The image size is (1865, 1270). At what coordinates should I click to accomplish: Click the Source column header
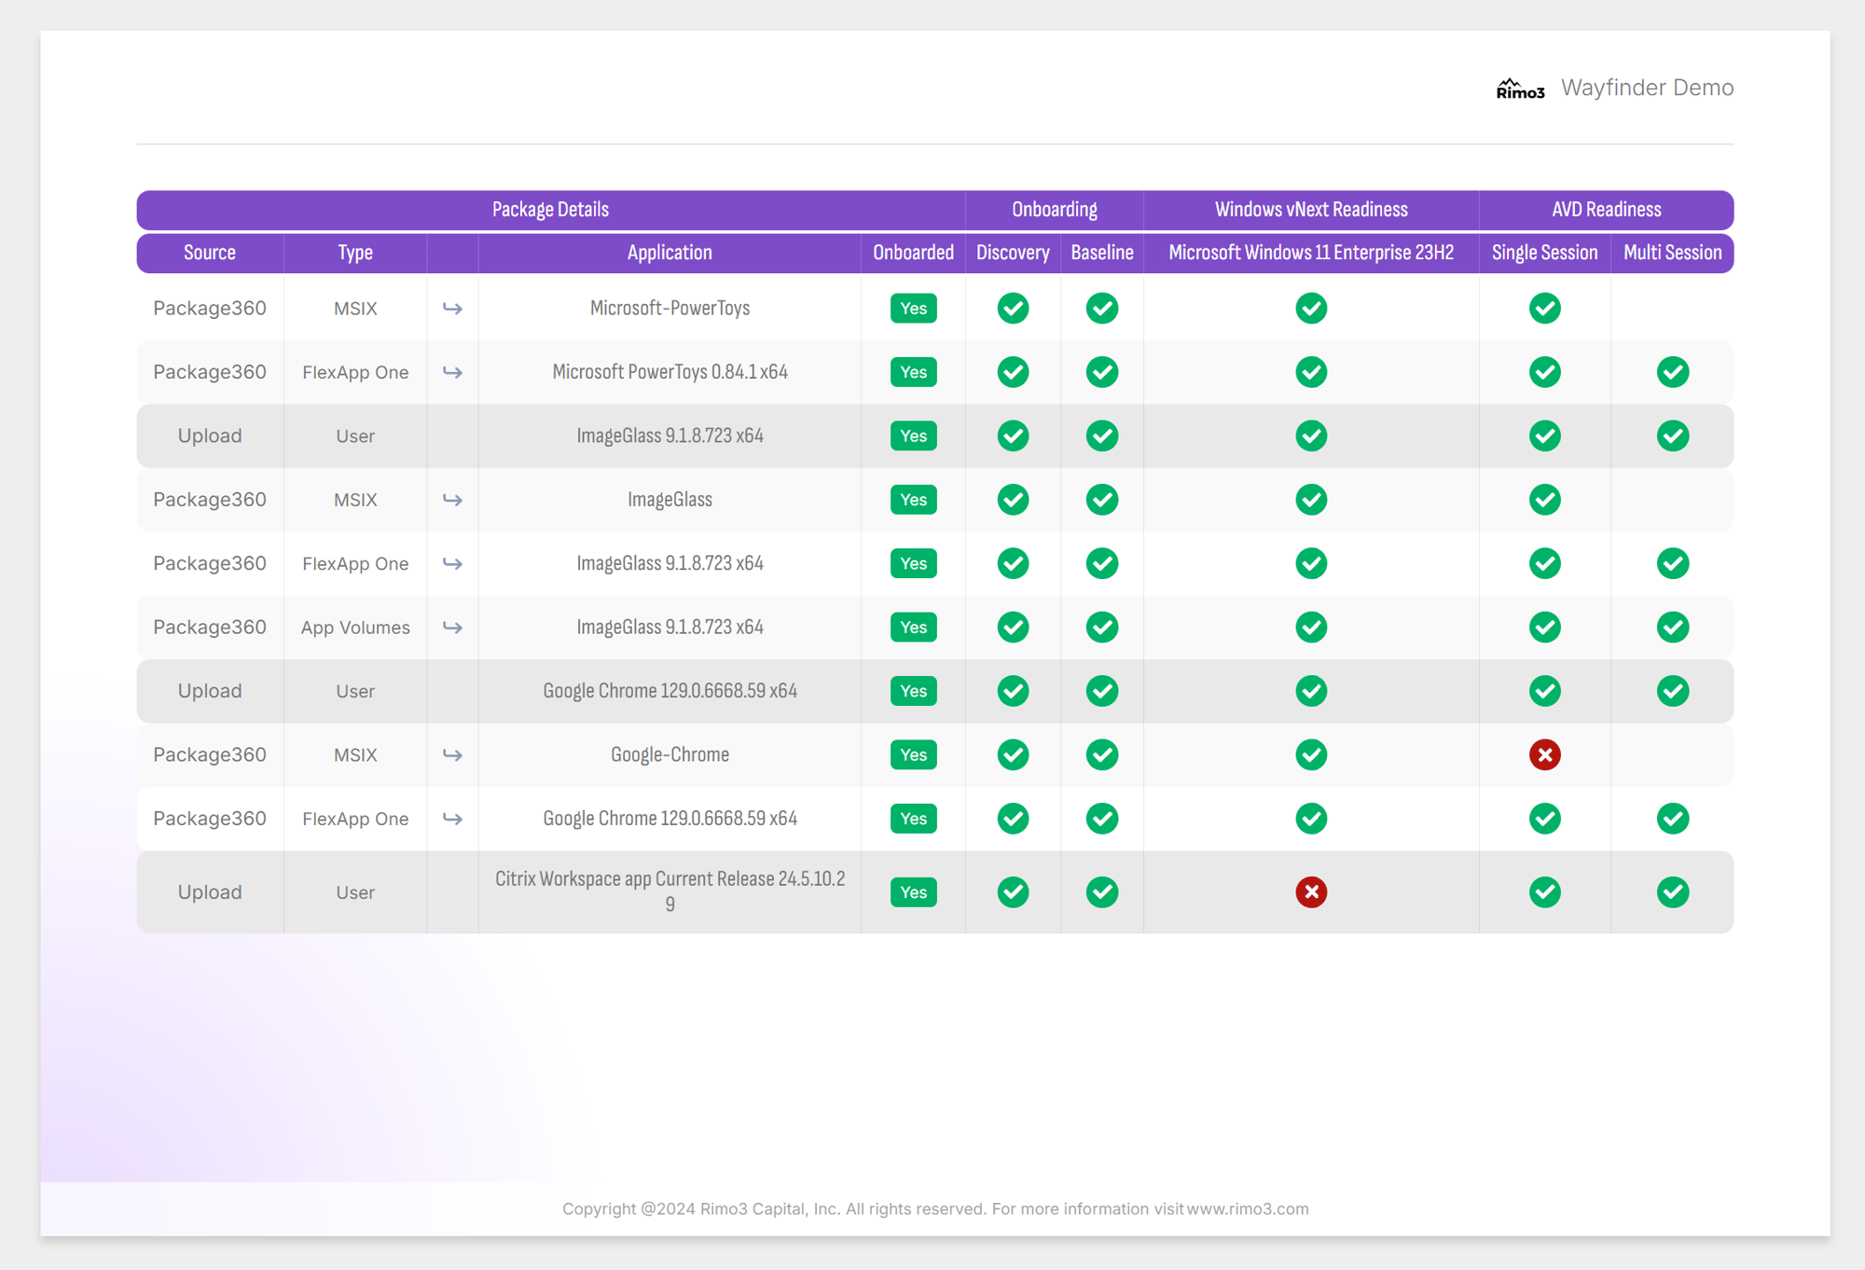click(210, 253)
